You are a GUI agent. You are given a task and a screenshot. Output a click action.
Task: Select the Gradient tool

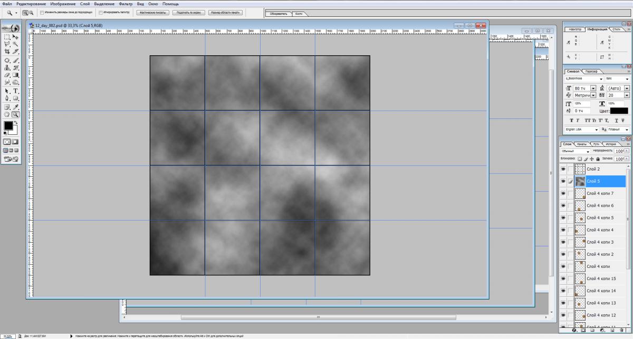[x=15, y=75]
